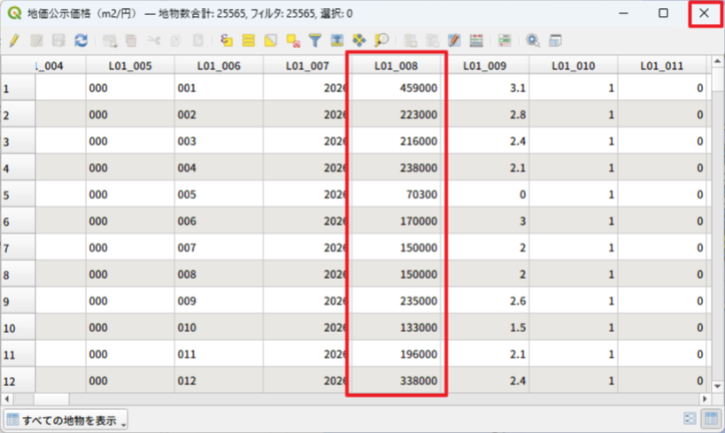Screen dimensions: 725x433
Task: Click Select features using expression icon
Action: 227,41
